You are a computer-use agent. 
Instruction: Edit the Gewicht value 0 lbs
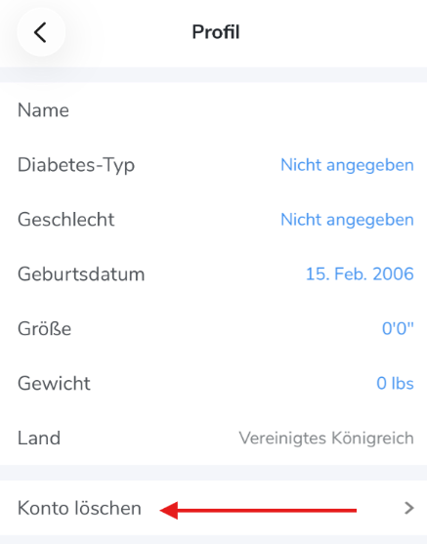(x=395, y=384)
